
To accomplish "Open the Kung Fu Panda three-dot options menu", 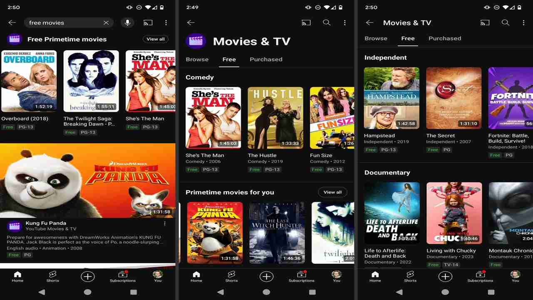I will click(165, 224).
